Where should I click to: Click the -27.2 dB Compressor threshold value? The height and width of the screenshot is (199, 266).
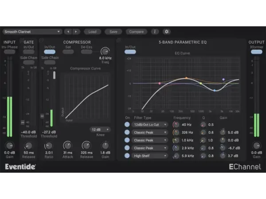49,132
